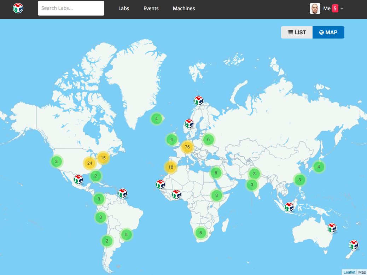Image resolution: width=367 pixels, height=275 pixels.
Task: Click the lab marker in southern Norway
Action: 189,124
